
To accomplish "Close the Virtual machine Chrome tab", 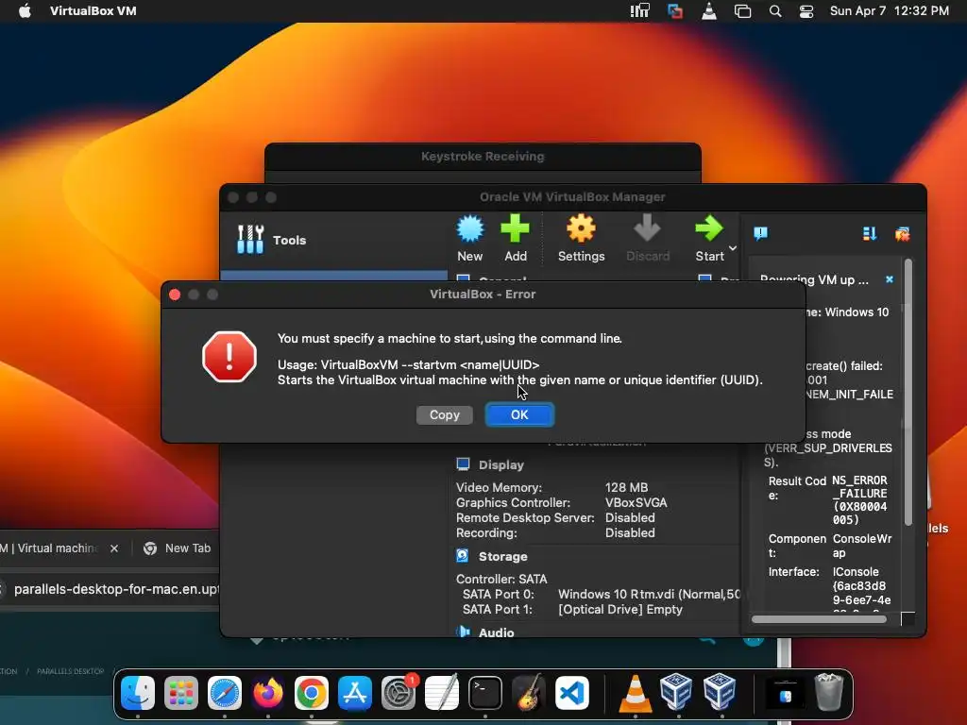I will 114,548.
